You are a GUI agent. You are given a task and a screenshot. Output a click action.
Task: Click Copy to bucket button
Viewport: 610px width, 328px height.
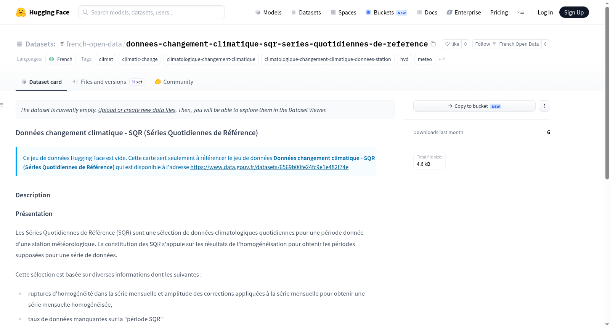(474, 106)
